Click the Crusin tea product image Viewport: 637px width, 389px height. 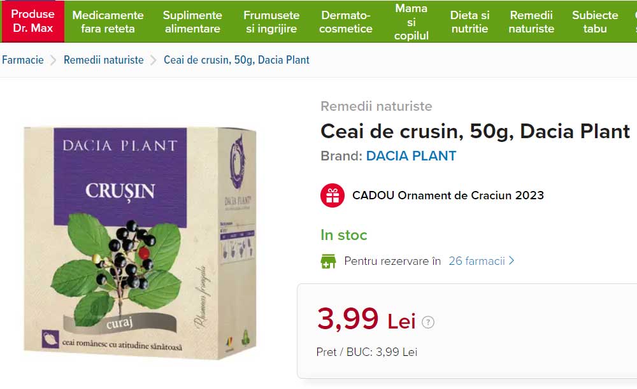[140, 242]
